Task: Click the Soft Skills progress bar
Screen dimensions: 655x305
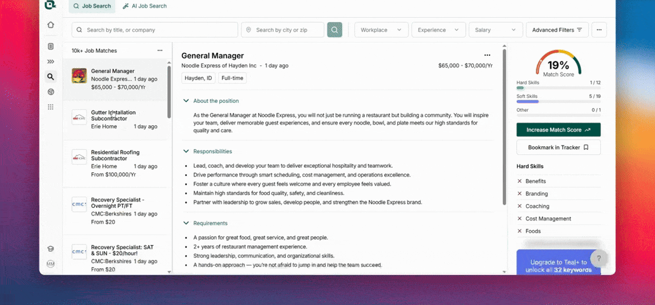Action: [558, 102]
